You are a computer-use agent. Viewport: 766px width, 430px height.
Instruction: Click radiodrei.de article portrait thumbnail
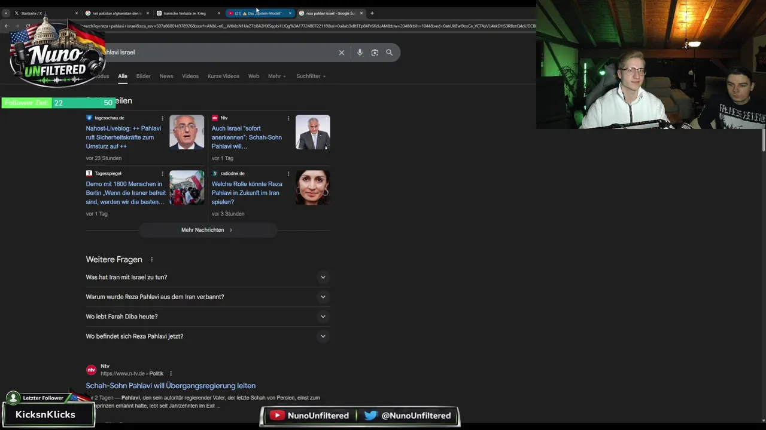click(x=312, y=188)
